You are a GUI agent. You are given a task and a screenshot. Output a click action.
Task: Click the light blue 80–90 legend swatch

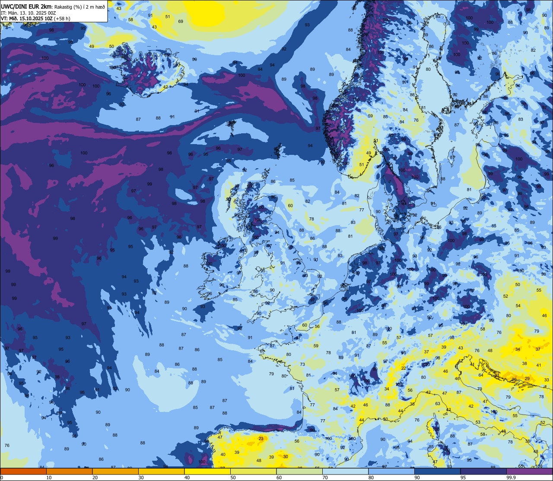point(391,472)
